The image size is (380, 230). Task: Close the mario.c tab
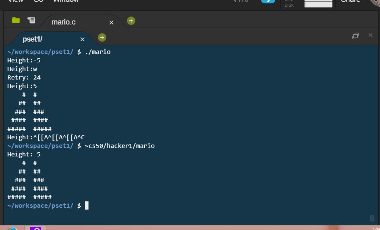[111, 23]
